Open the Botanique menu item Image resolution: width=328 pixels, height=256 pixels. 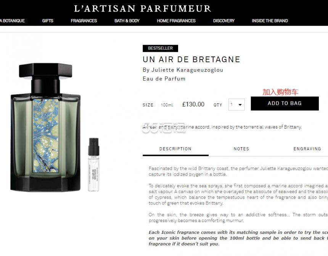[x=12, y=21]
